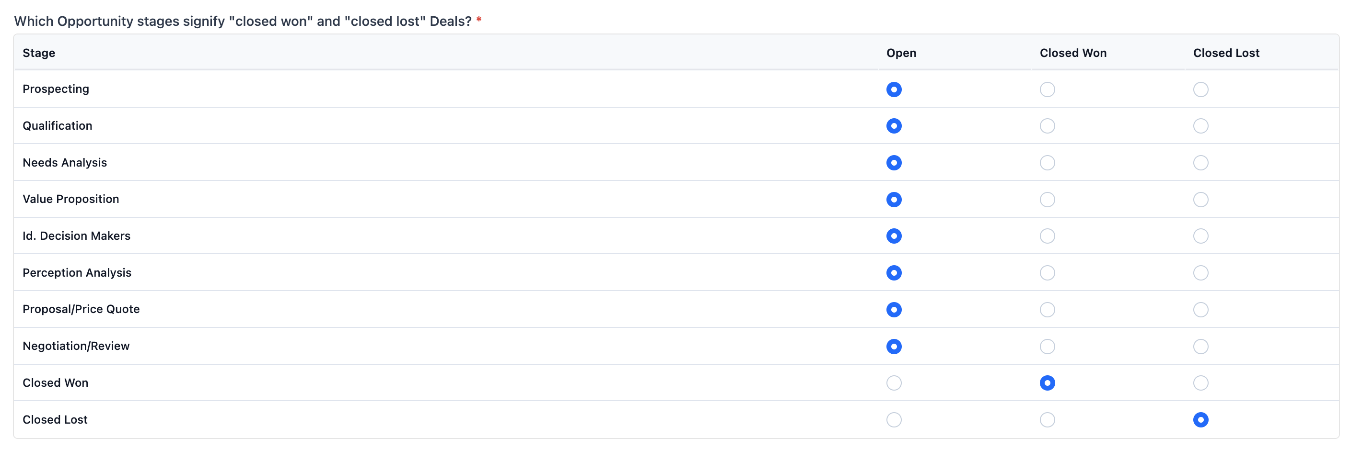
Task: Select Open for Id. Decision Makers
Action: (x=894, y=236)
